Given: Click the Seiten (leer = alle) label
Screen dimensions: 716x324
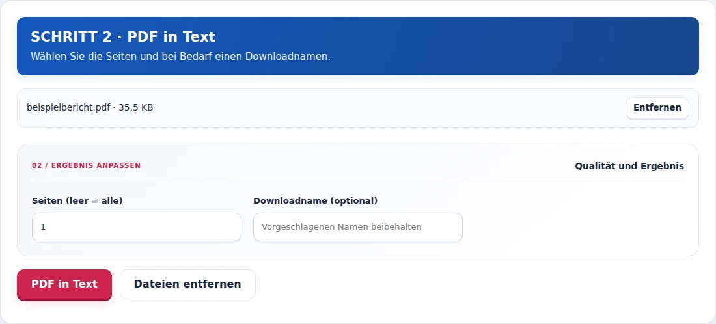Looking at the screenshot, I should coord(77,201).
